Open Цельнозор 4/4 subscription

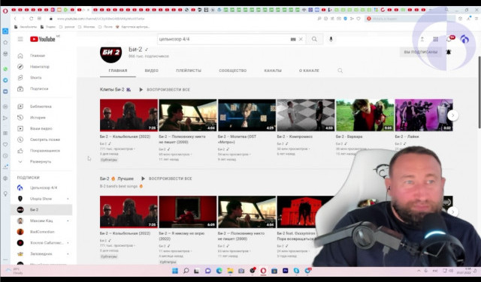coord(44,187)
